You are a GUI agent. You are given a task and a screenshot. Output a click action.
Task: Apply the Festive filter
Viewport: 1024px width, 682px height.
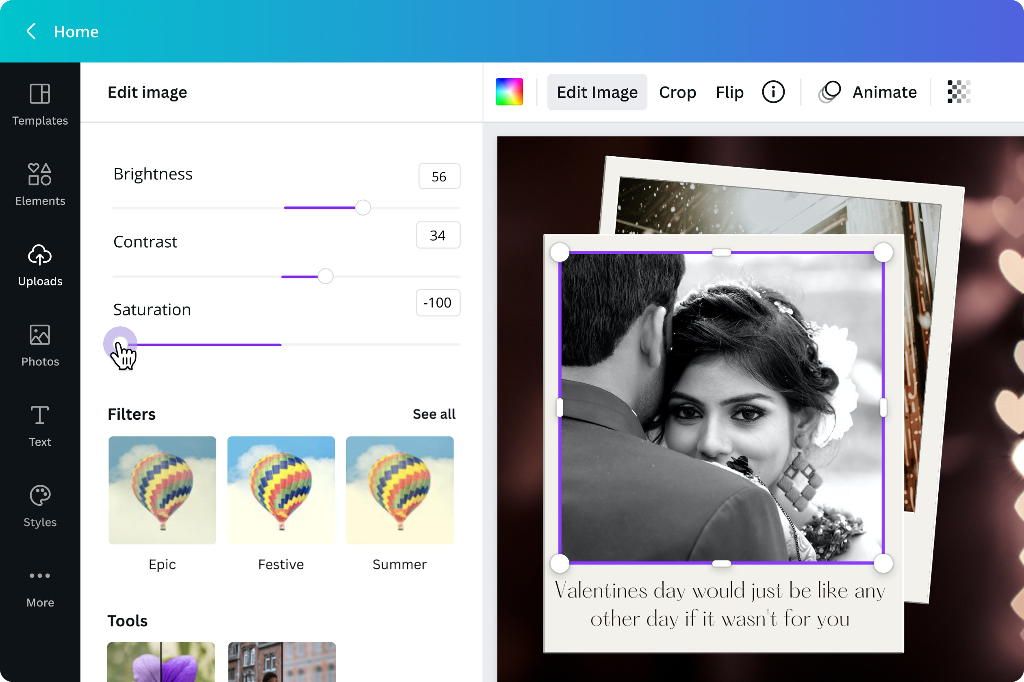[281, 491]
